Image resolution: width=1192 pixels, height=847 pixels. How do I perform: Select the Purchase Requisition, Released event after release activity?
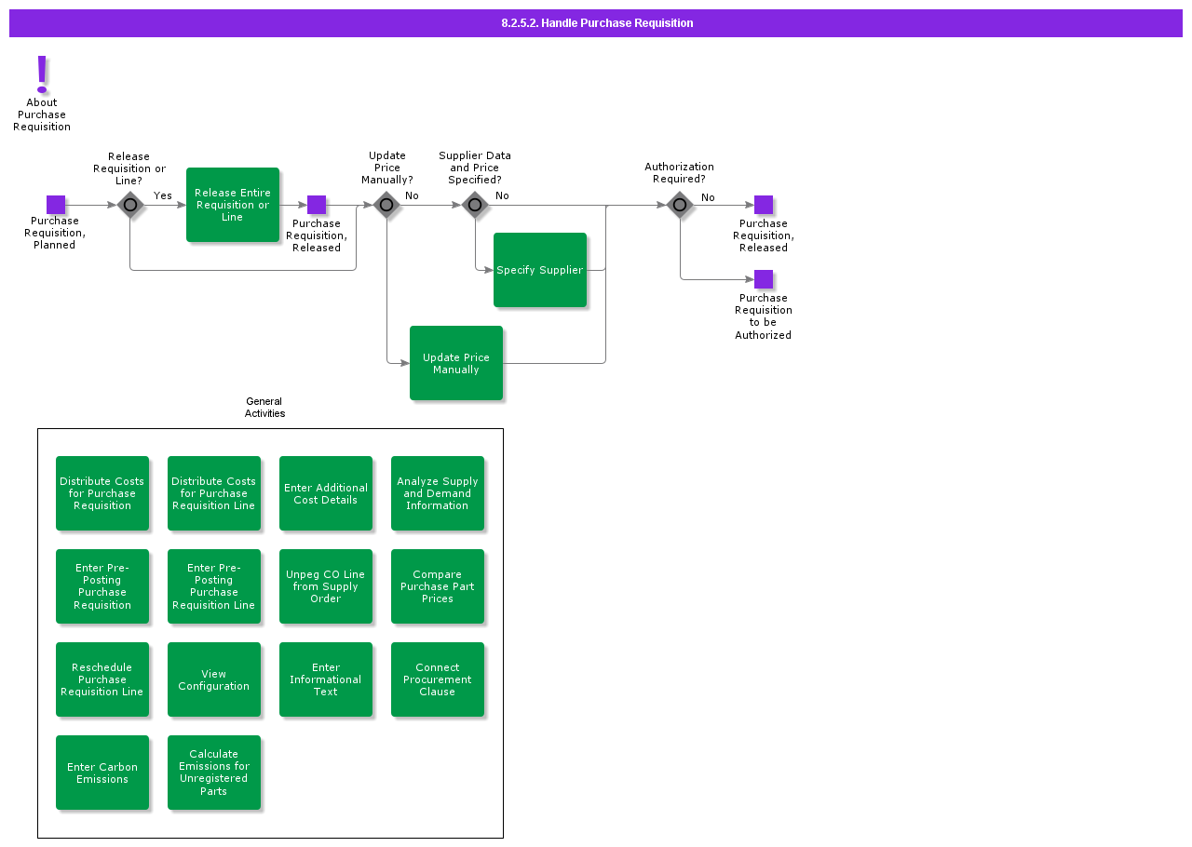tap(317, 205)
